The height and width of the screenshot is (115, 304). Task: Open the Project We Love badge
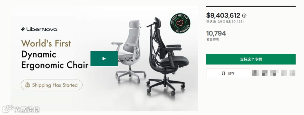pyautogui.click(x=180, y=23)
